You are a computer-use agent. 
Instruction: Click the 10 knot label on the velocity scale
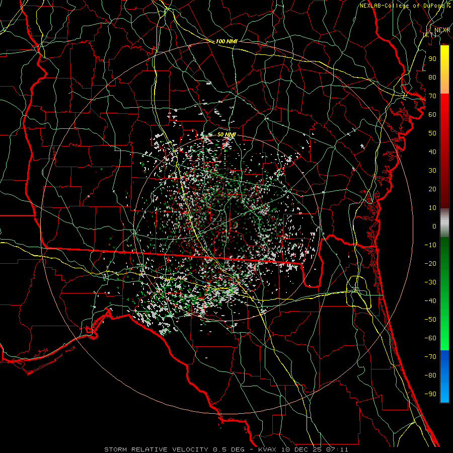click(432, 208)
